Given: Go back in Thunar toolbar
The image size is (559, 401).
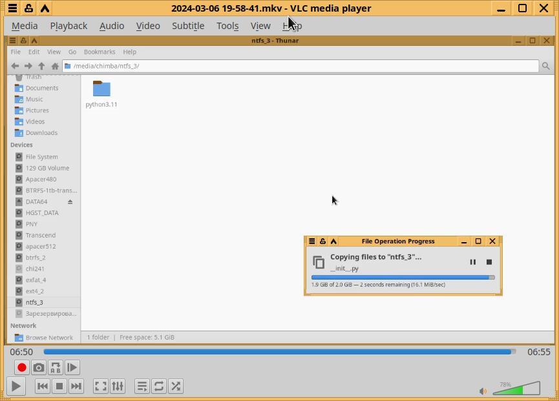Looking at the screenshot, I should pos(15,66).
